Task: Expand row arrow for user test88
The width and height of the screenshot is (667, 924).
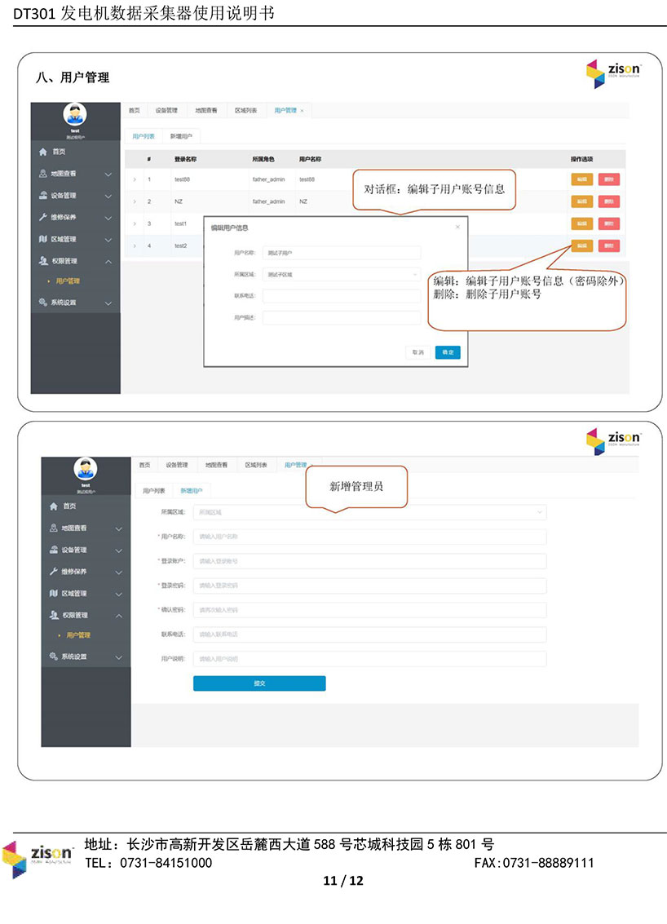Action: tap(135, 179)
